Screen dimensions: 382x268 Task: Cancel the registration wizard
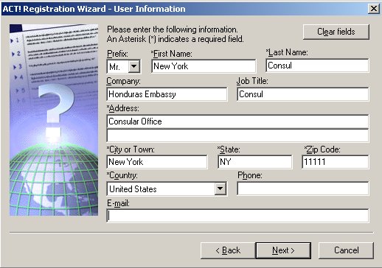point(346,250)
